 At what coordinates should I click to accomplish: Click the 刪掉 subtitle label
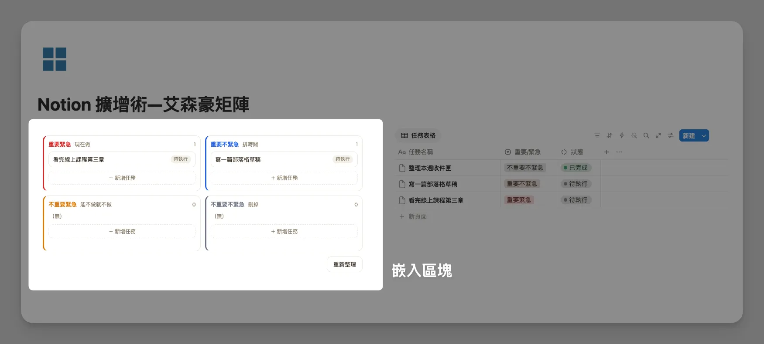(x=253, y=204)
